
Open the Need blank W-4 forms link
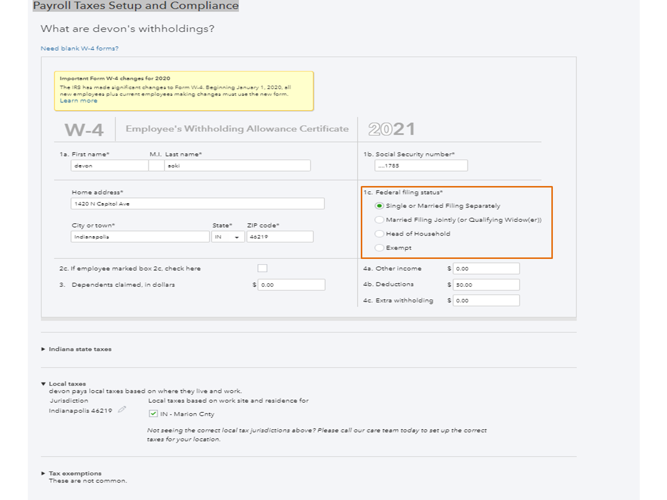79,49
